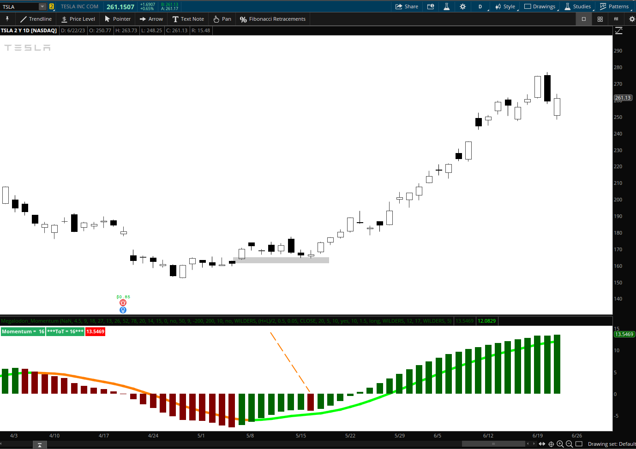Switch to single chart grid layout
This screenshot has height=449, width=636.
[x=584, y=19]
